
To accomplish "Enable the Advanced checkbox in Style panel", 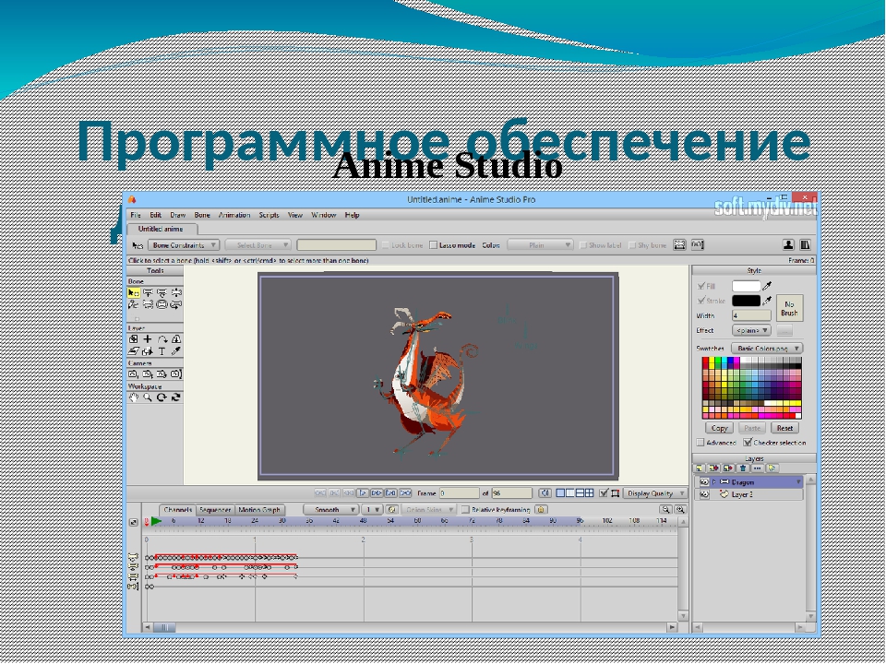I will point(700,442).
